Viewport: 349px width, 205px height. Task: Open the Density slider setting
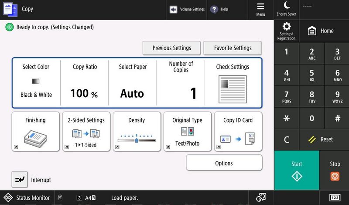[137, 132]
